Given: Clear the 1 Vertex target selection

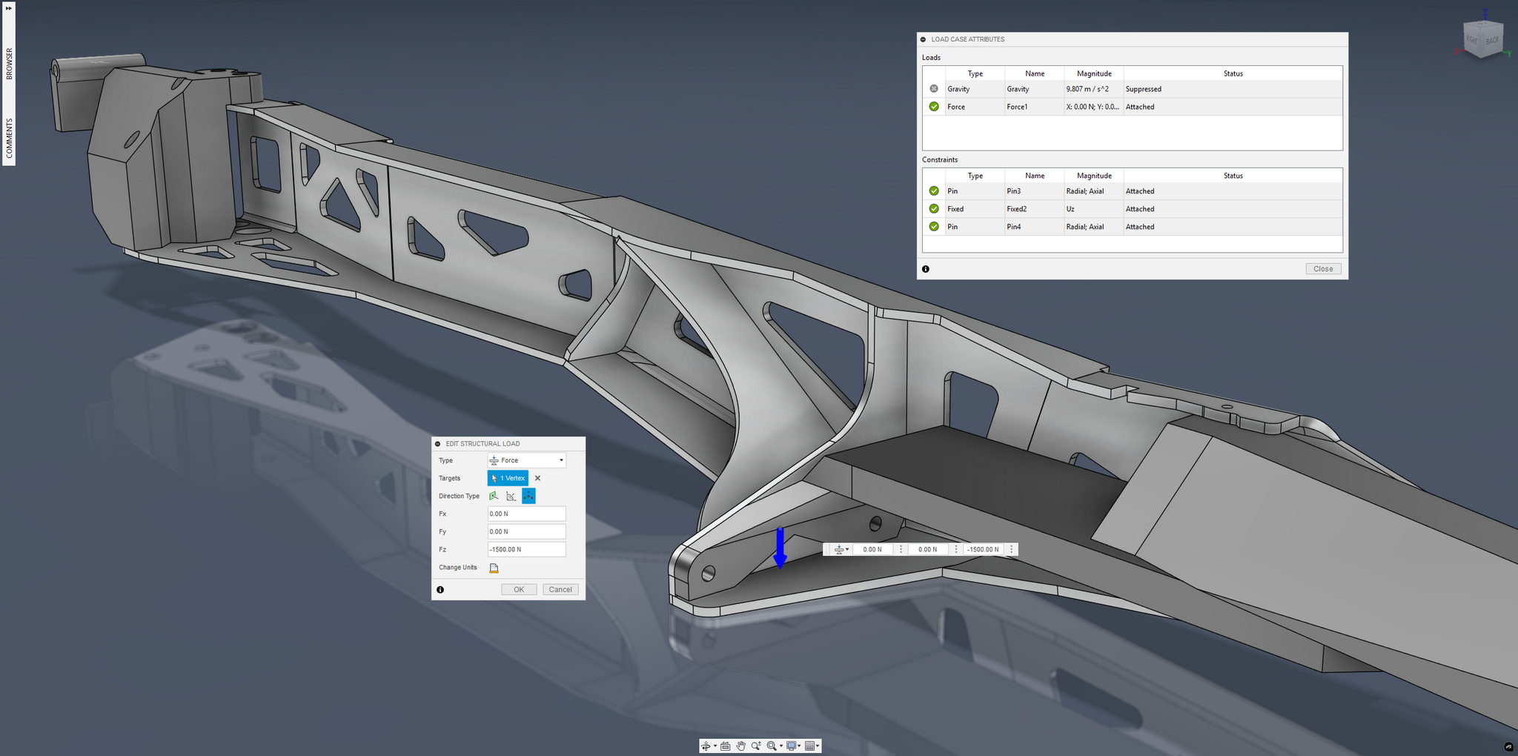Looking at the screenshot, I should point(537,478).
